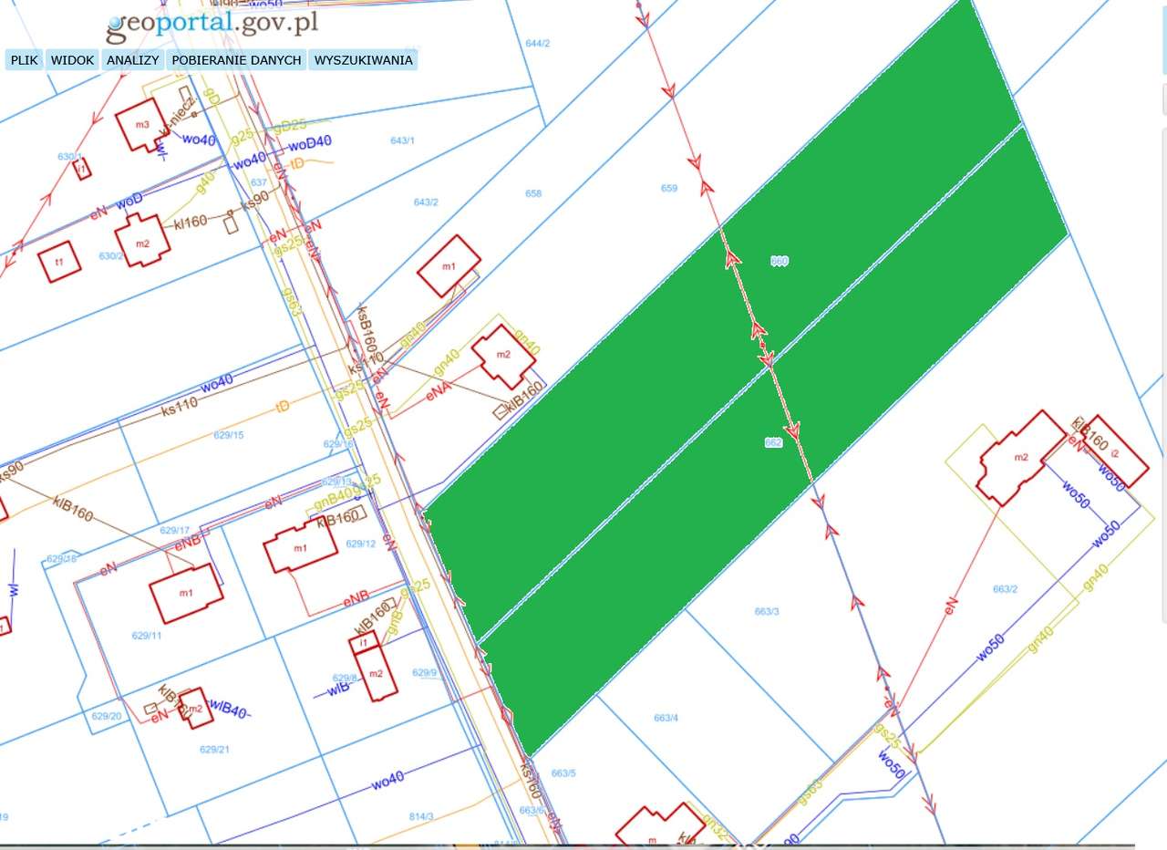Select the green highlighted parcel 662
The height and width of the screenshot is (850, 1167).
pos(773,441)
